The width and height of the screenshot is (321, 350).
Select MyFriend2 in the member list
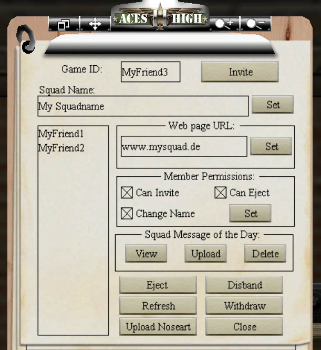click(61, 148)
